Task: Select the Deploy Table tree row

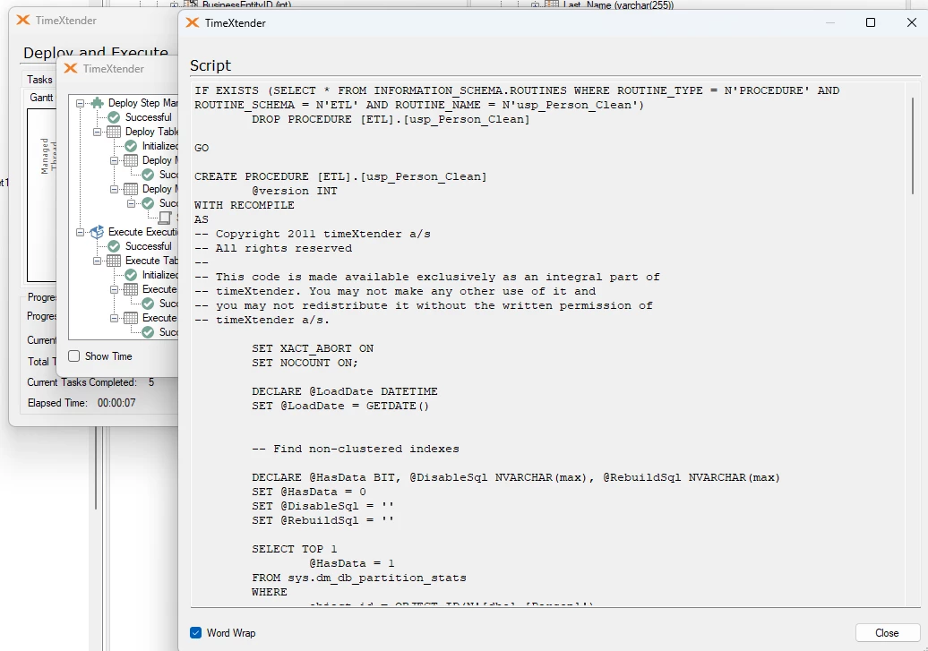Action: tap(151, 132)
